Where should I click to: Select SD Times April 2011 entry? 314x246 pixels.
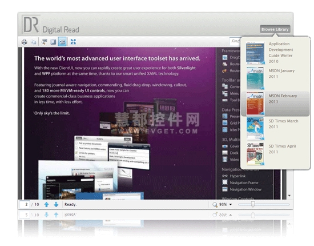point(276,154)
